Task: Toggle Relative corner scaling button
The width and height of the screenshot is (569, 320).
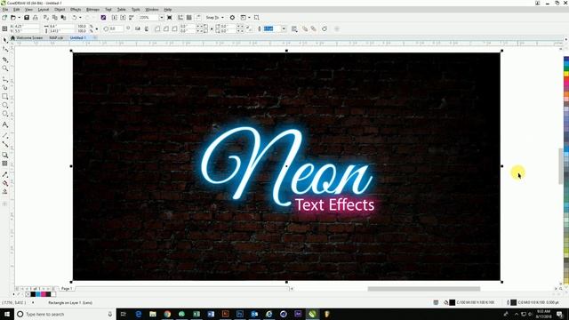Action: pos(249,28)
